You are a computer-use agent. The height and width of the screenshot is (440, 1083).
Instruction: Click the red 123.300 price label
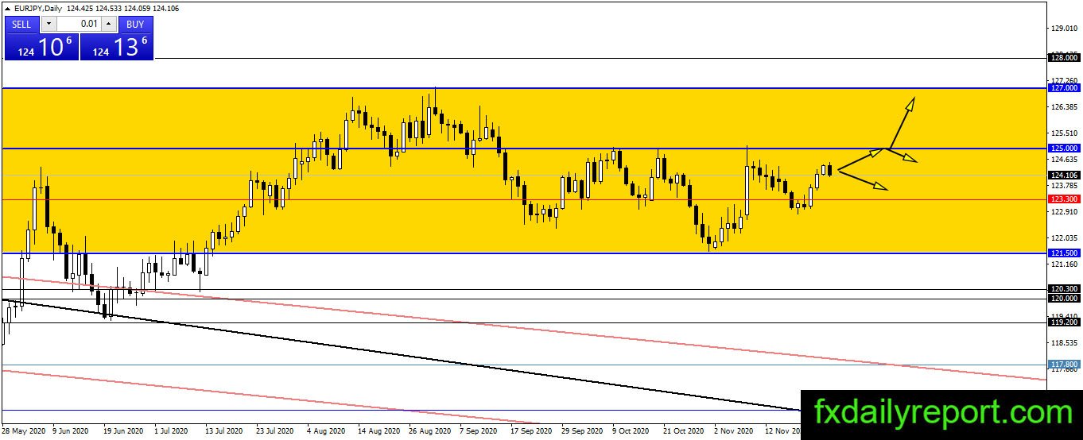point(1064,199)
